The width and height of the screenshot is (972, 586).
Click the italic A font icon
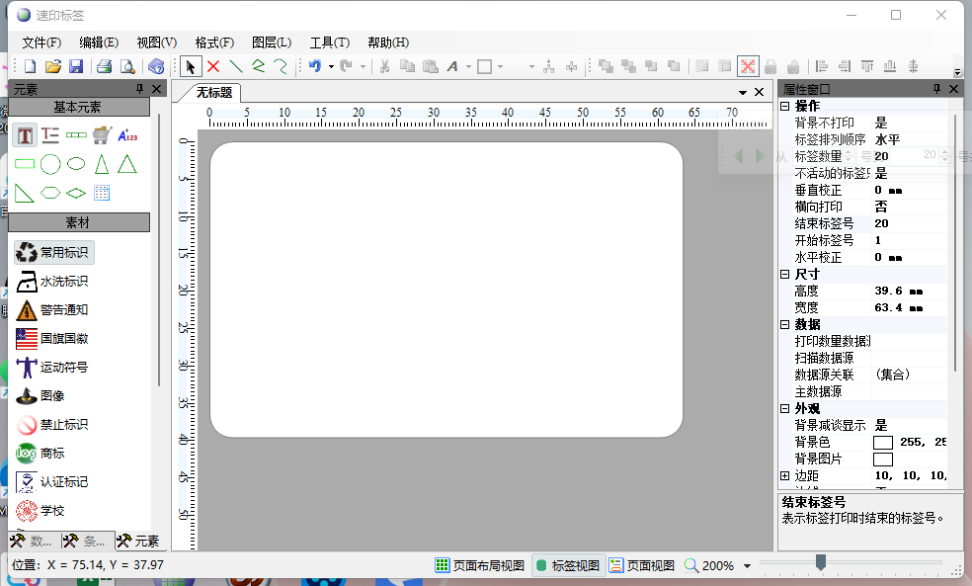452,66
